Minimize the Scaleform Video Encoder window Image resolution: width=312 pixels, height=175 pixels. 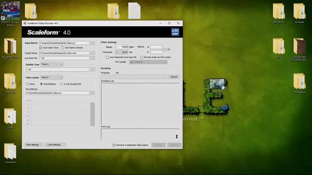coord(160,23)
